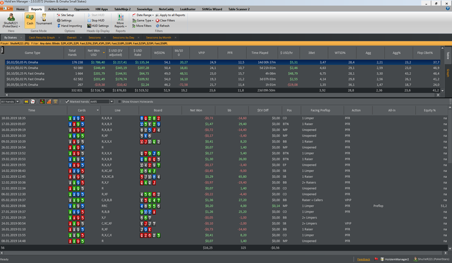Image resolution: width=452 pixels, height=263 pixels.
Task: Click the stakes report horizontal scrollbar
Action: click(x=223, y=95)
